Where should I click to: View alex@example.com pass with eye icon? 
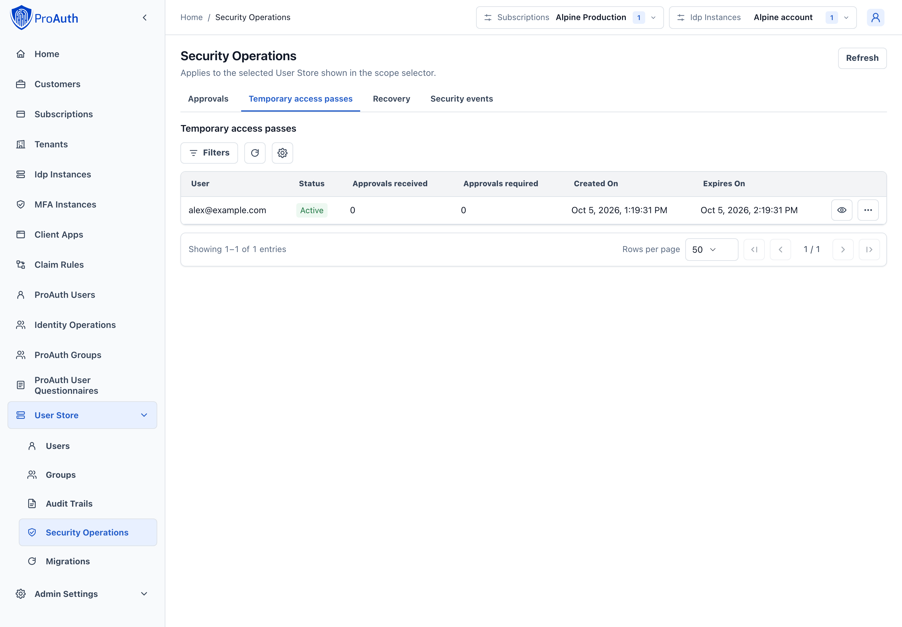[842, 210]
